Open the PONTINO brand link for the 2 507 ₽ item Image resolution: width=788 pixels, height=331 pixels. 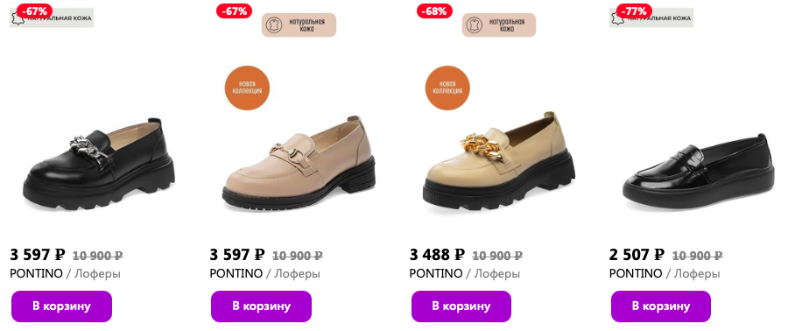[x=636, y=274]
